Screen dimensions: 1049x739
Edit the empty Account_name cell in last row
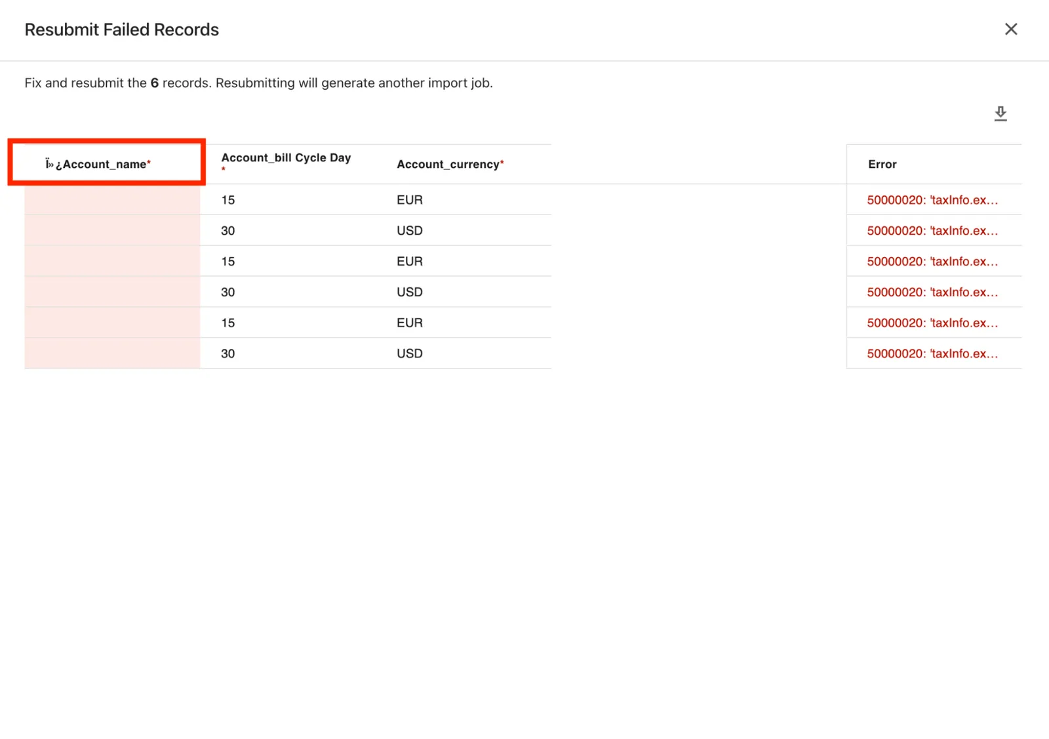(112, 353)
